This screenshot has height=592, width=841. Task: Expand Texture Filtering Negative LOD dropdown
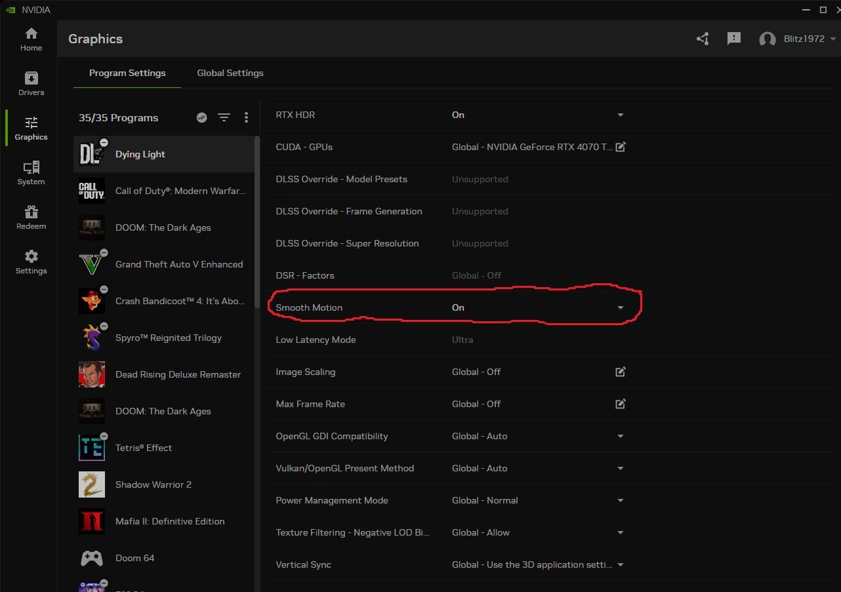pos(621,532)
